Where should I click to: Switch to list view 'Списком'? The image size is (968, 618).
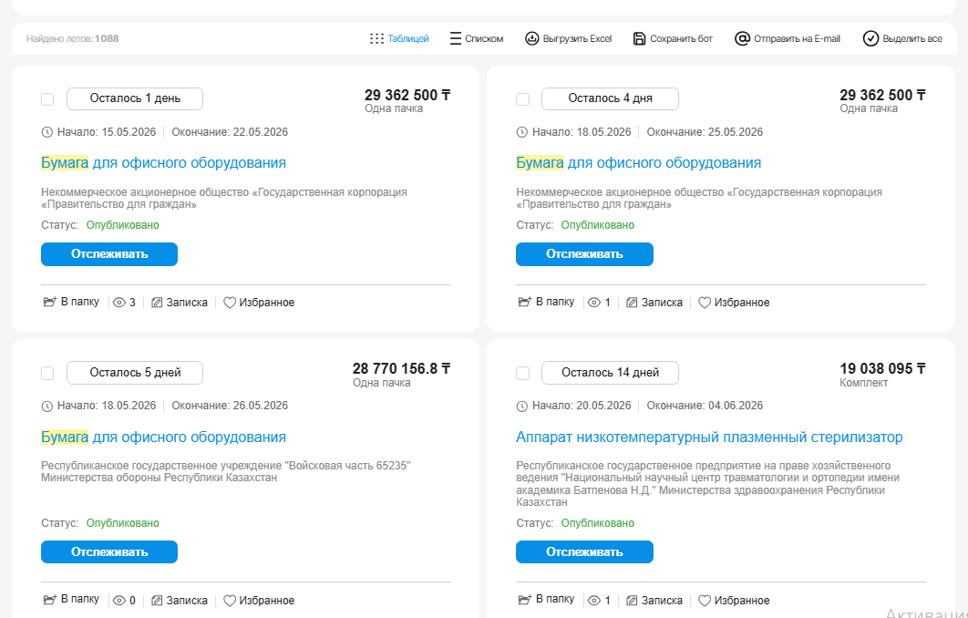coord(476,38)
